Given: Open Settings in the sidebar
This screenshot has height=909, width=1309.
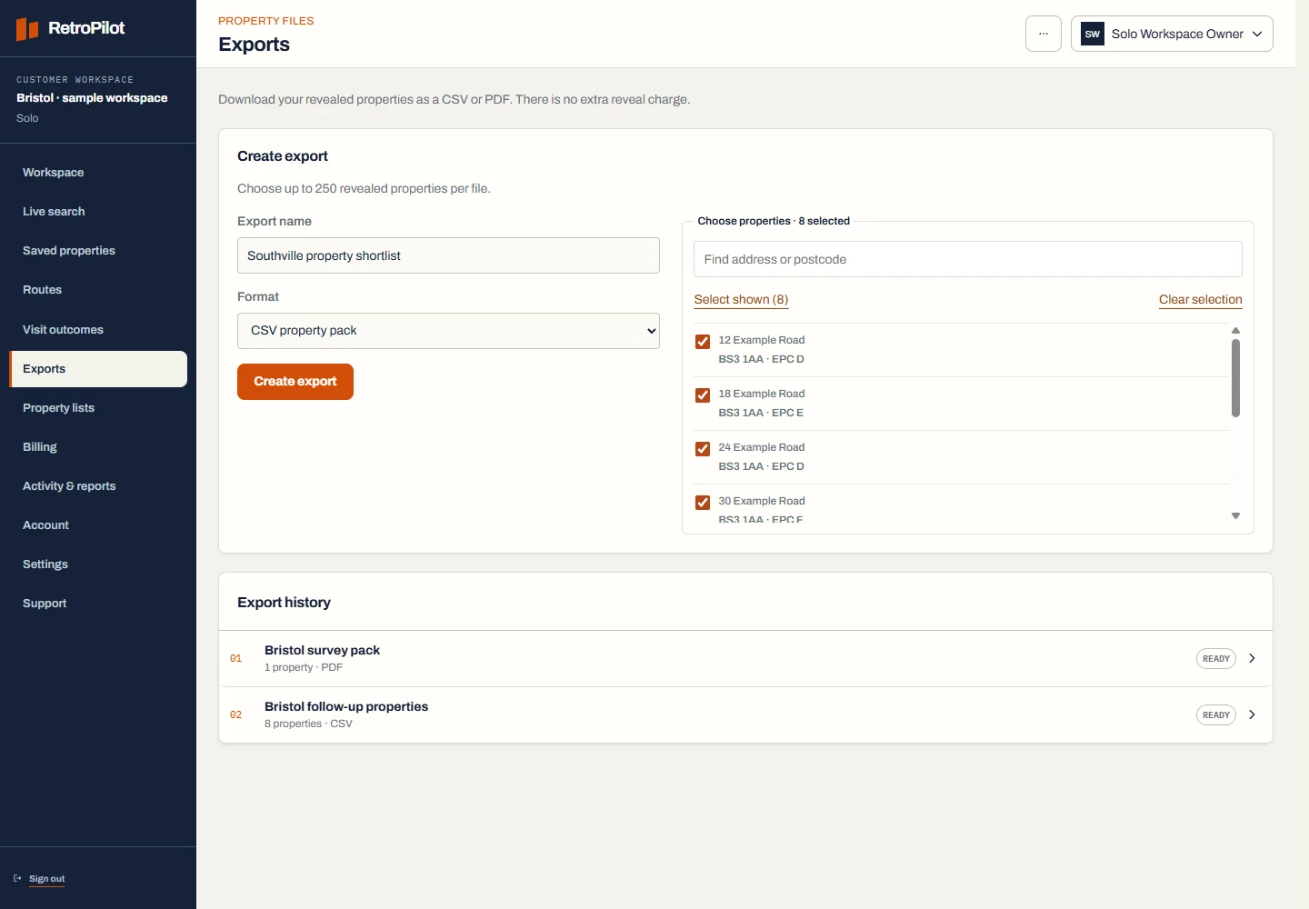Looking at the screenshot, I should point(98,564).
